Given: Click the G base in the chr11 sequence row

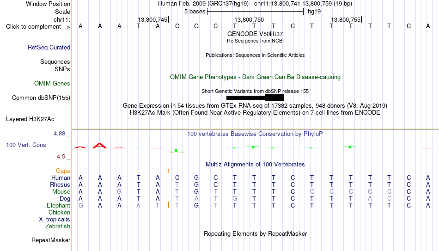Looking at the screenshot, I should (196, 26).
